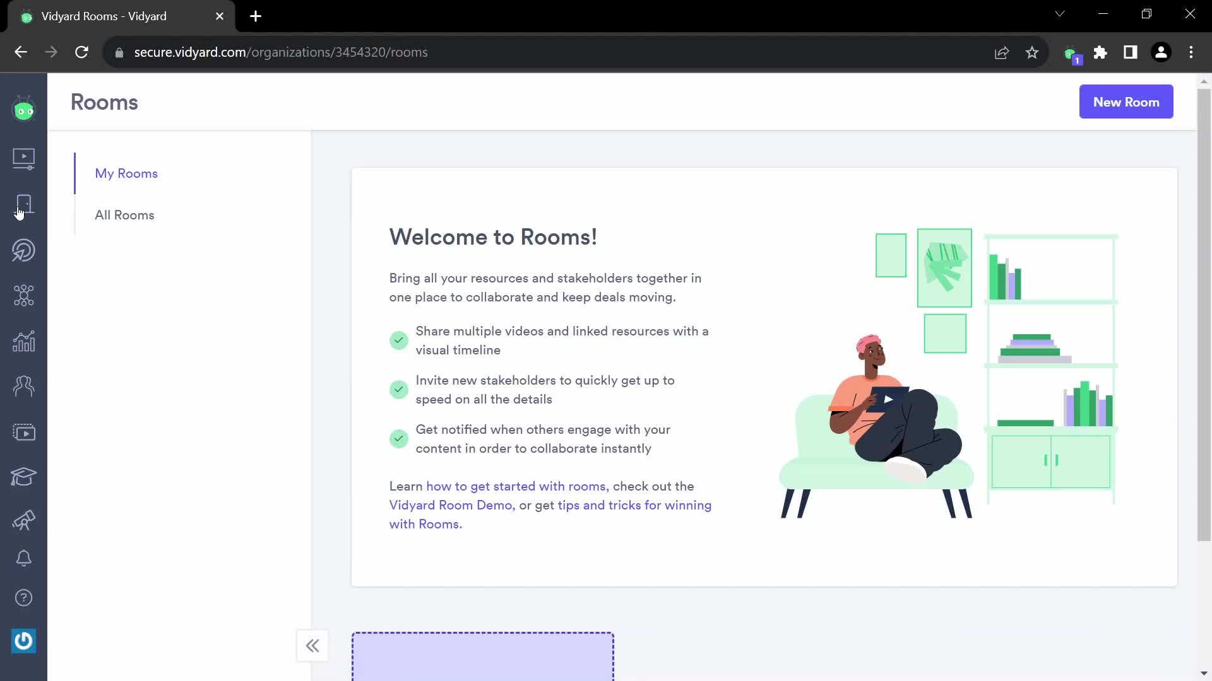
Task: Reload the page with refresh icon
Action: click(81, 52)
